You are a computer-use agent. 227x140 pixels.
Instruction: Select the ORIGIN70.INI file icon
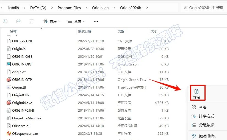tap(9, 111)
